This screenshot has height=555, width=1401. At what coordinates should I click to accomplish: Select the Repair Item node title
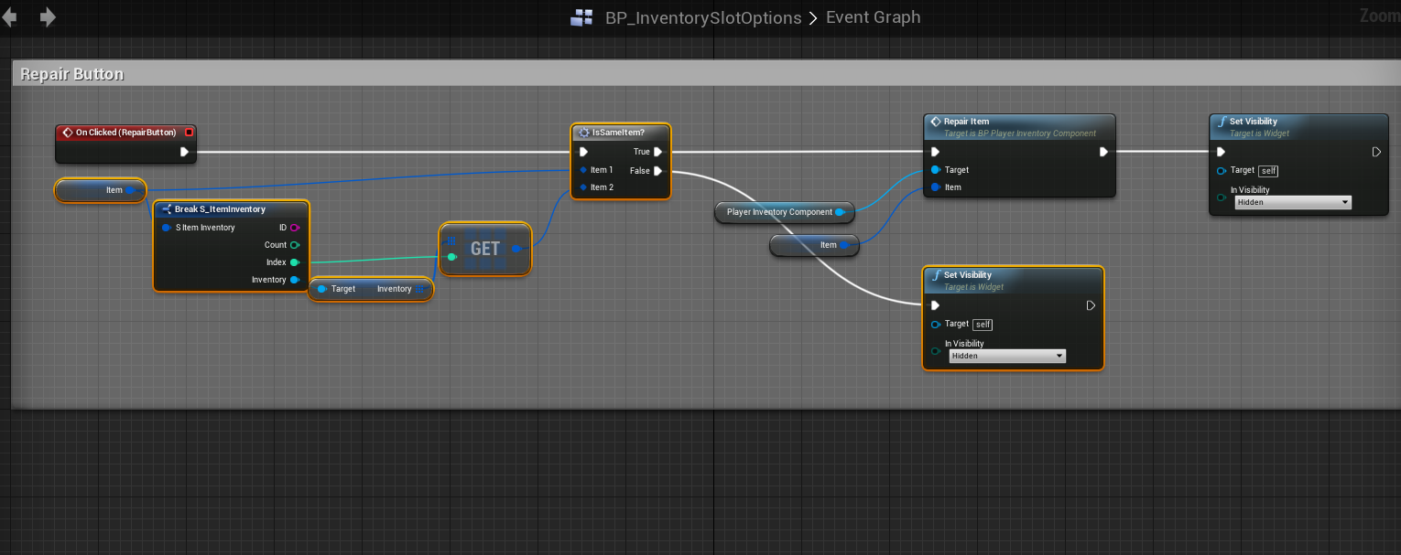pyautogui.click(x=966, y=122)
